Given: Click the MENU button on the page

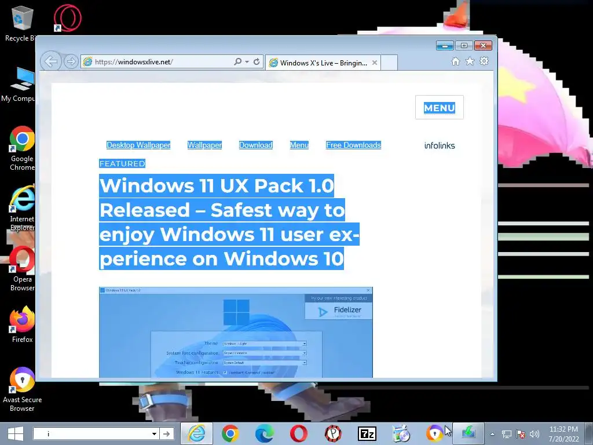Looking at the screenshot, I should click(x=439, y=108).
